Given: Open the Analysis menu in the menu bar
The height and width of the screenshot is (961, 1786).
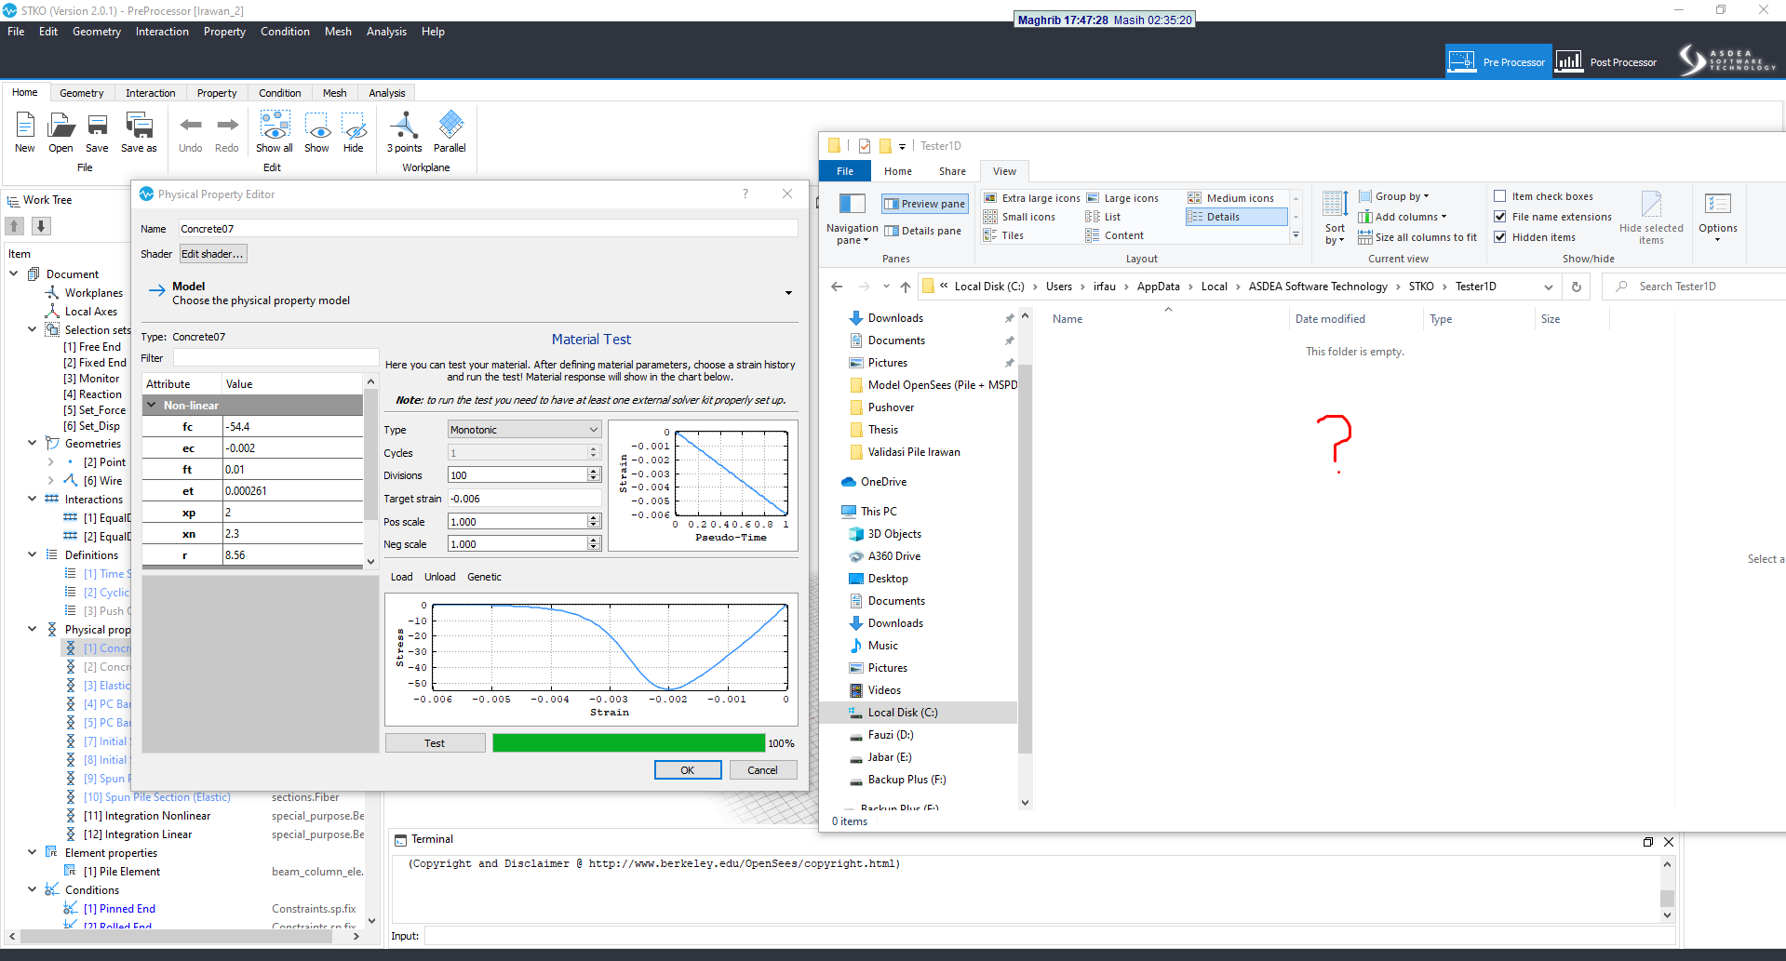Looking at the screenshot, I should (386, 32).
